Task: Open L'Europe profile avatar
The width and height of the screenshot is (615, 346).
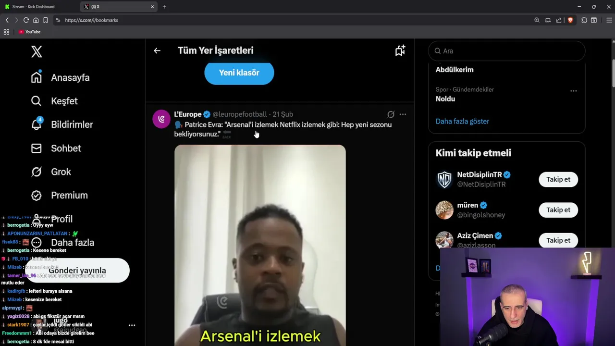Action: [161, 119]
